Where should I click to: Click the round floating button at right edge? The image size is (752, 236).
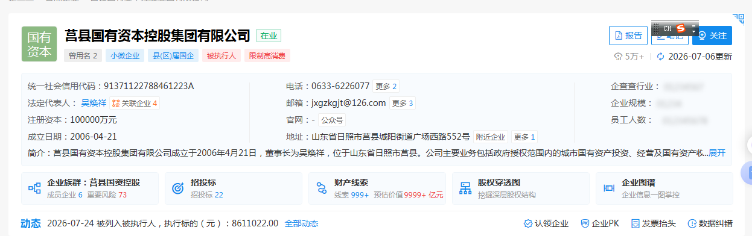(x=747, y=173)
